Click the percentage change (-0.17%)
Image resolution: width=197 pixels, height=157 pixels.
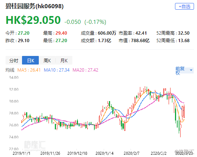click(x=96, y=22)
